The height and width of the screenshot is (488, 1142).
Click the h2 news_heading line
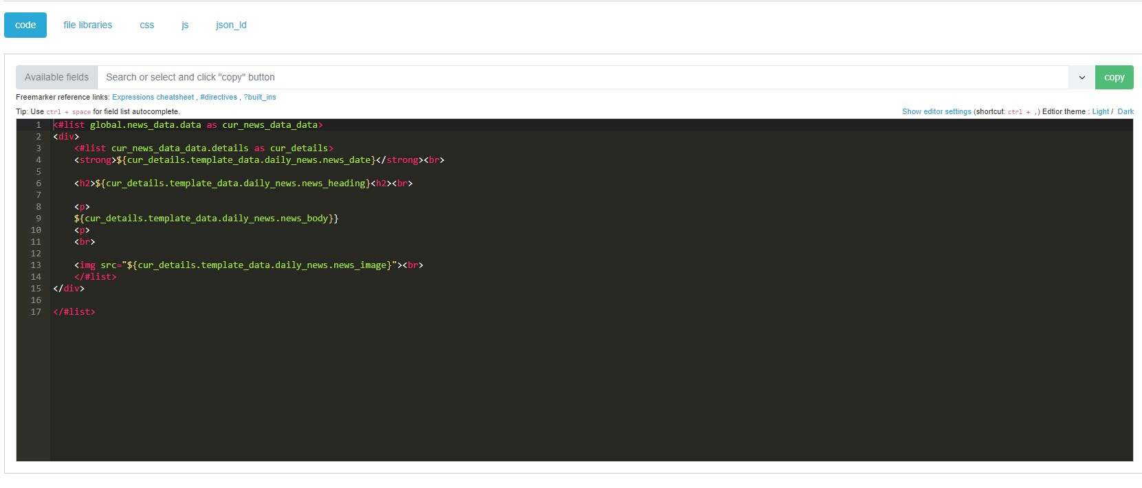pos(241,183)
